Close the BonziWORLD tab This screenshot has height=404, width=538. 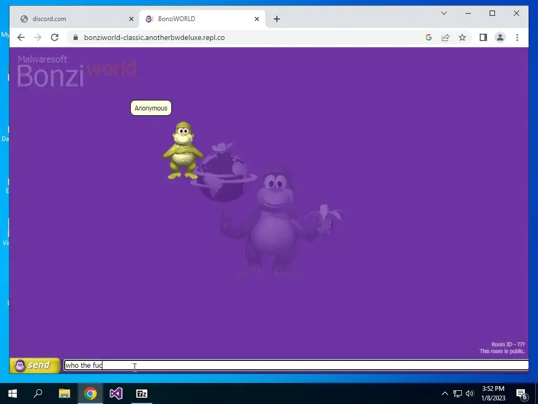click(256, 19)
